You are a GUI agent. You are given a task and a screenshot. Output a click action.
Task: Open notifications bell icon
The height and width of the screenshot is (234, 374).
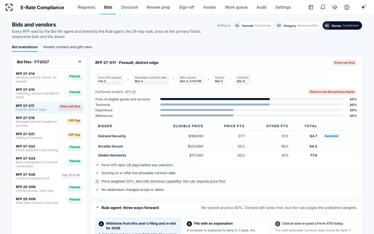point(323,7)
